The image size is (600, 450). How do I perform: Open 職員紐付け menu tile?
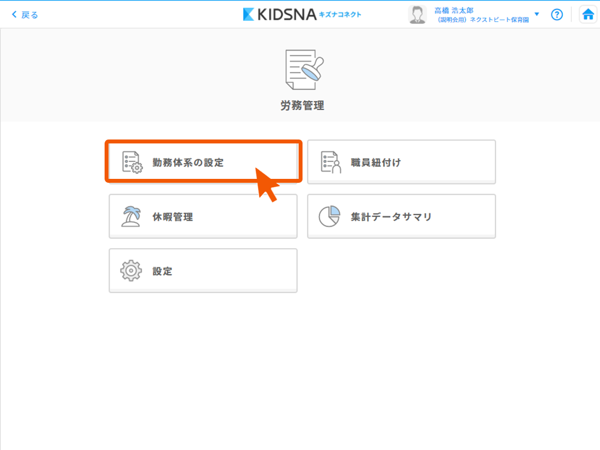401,162
